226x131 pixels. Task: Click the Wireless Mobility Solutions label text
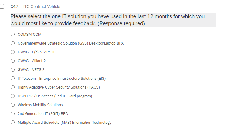coord(40,105)
